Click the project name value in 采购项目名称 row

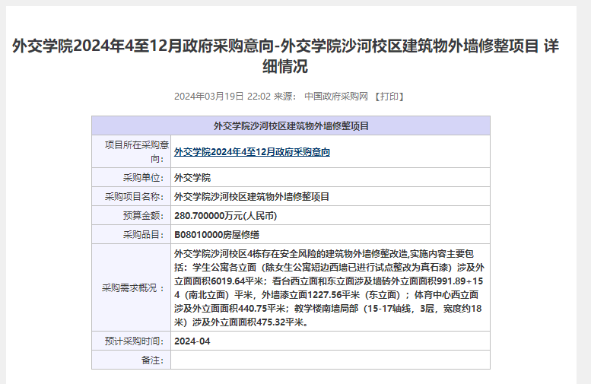[252, 197]
